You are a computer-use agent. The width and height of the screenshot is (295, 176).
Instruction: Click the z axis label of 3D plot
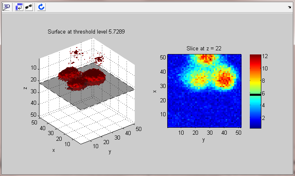coord(25,87)
